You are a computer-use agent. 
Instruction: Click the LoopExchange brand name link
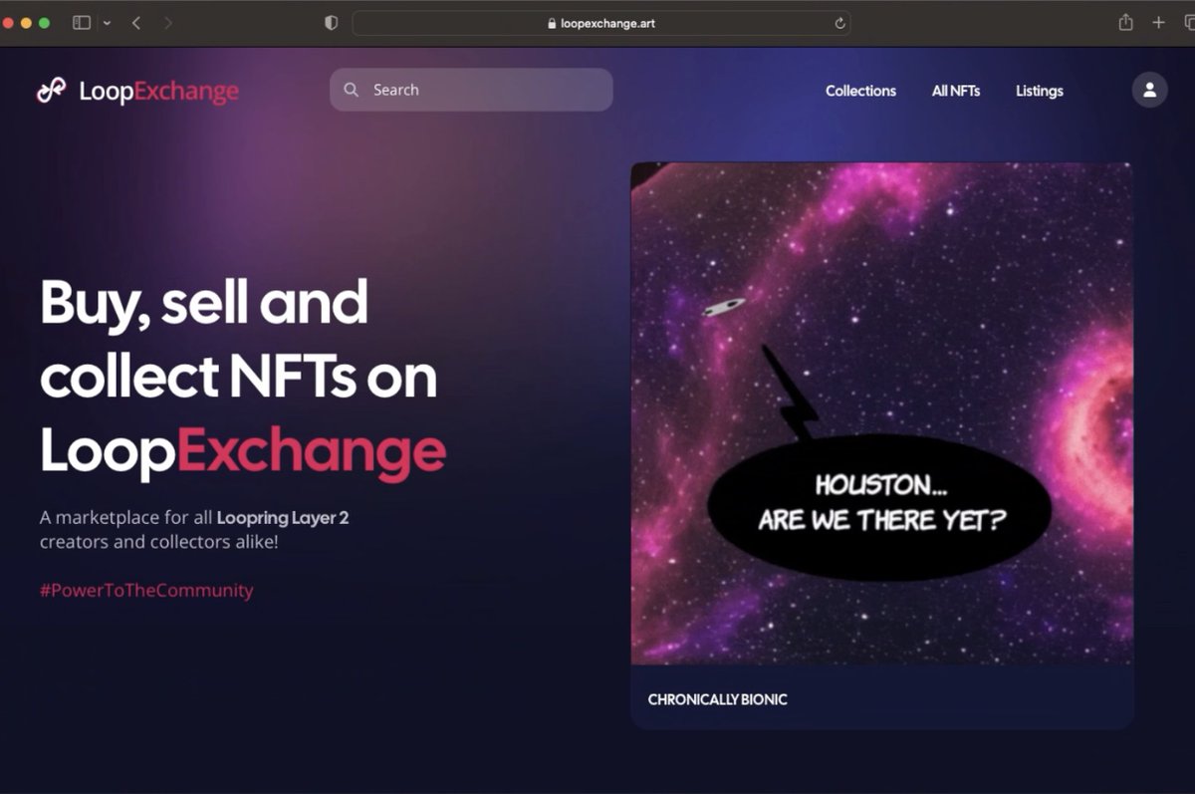coord(159,92)
